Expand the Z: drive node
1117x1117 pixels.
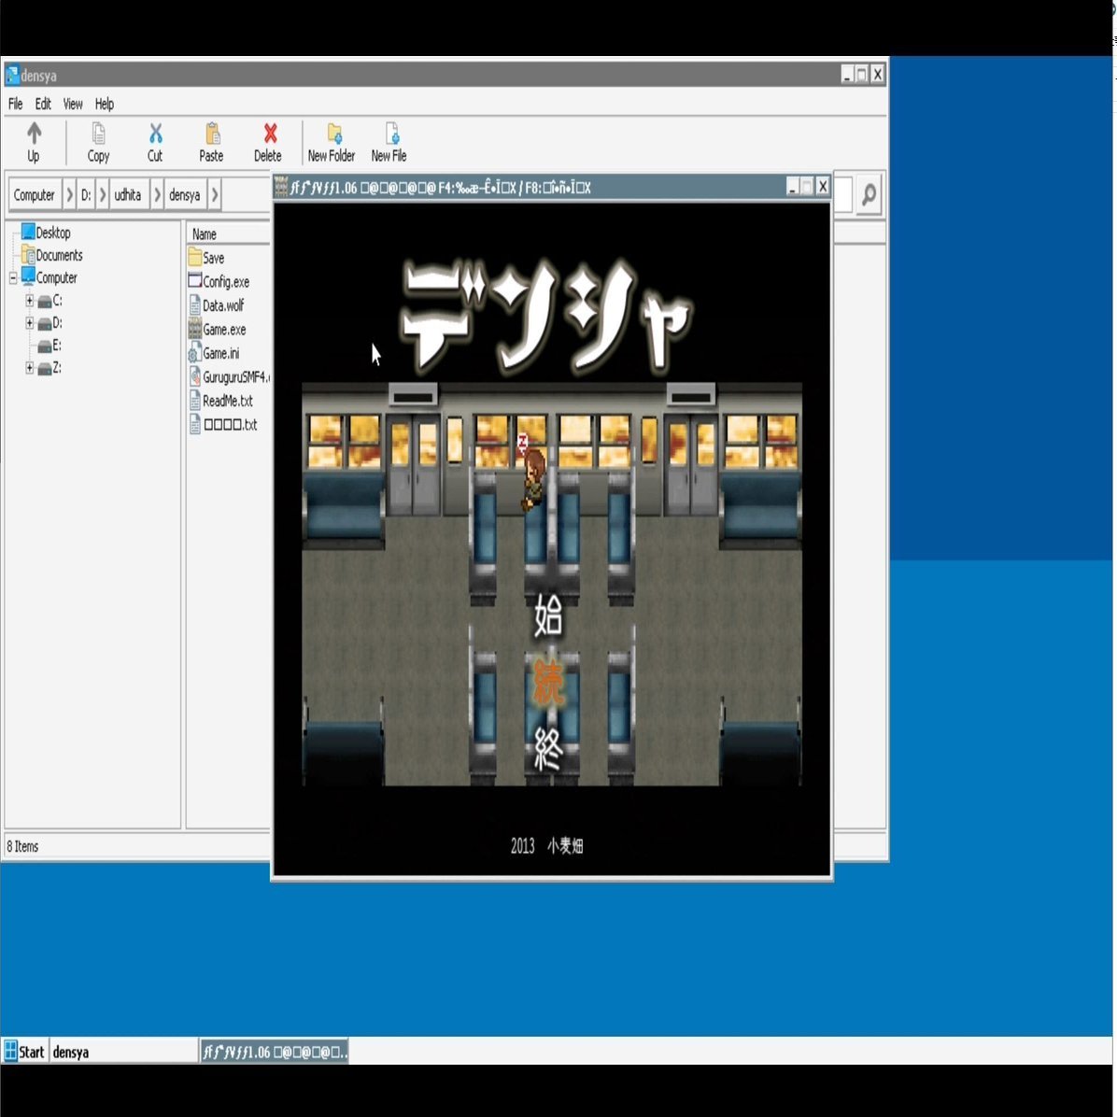29,368
